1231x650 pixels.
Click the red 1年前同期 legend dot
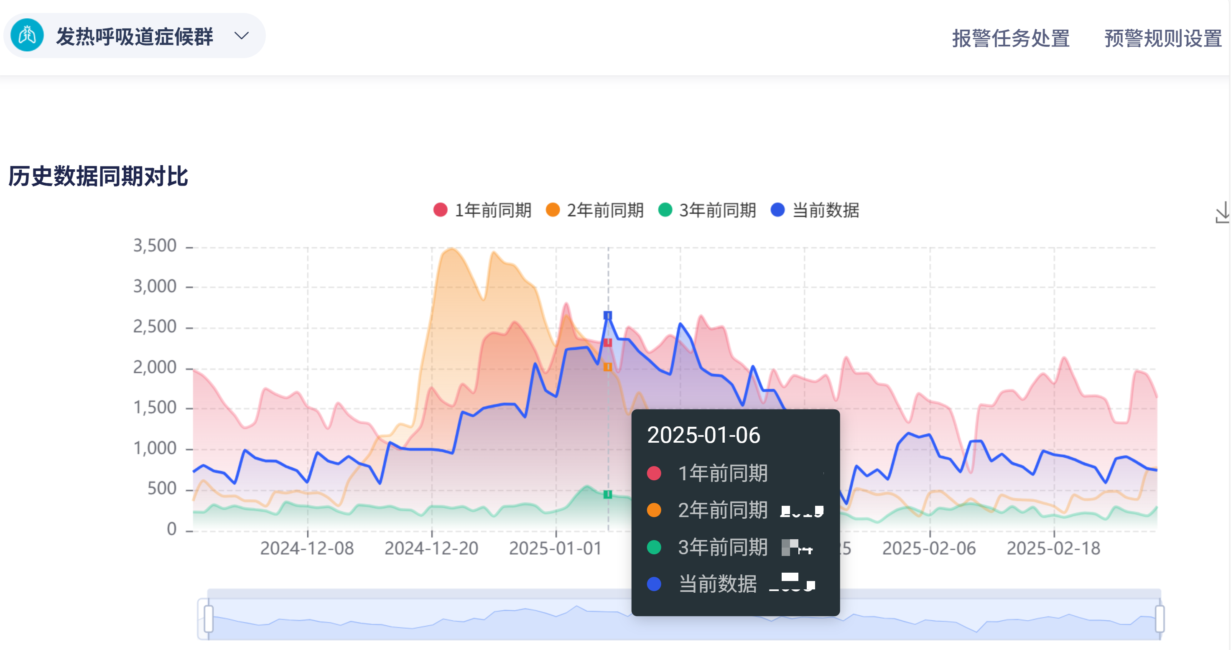click(x=440, y=210)
